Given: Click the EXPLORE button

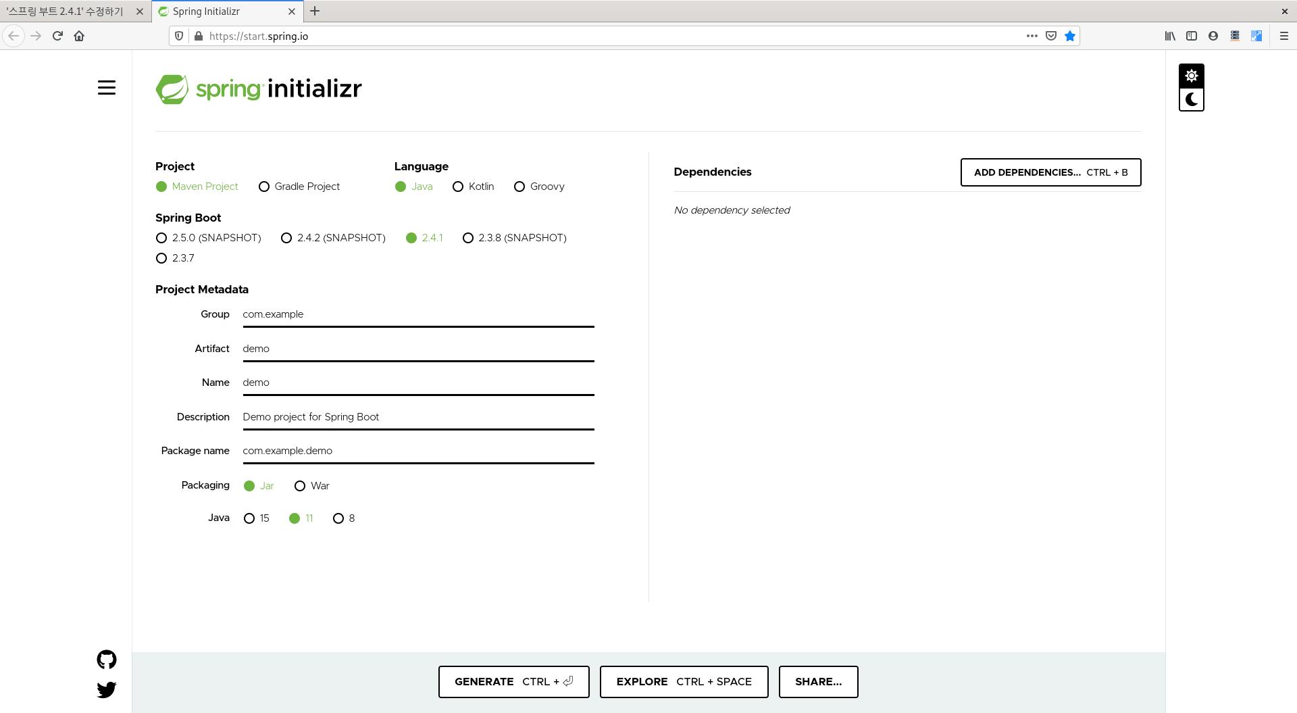Looking at the screenshot, I should 684,682.
